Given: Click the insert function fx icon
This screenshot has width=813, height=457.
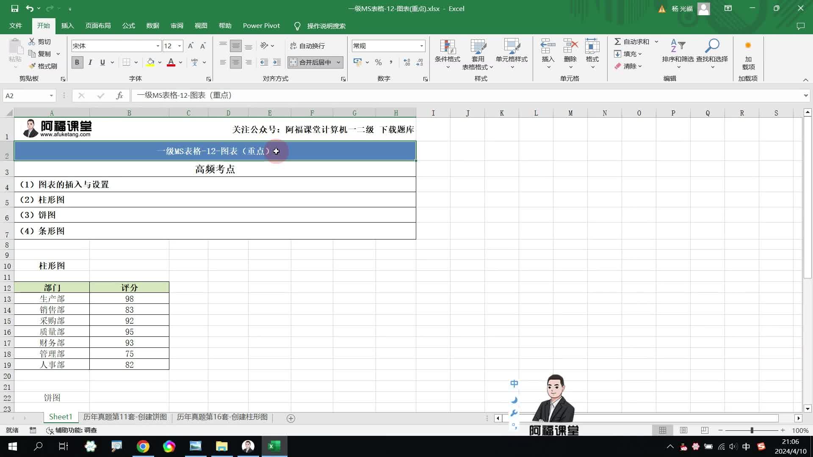Looking at the screenshot, I should [119, 96].
